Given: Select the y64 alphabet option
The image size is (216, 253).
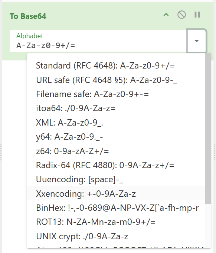Looking at the screenshot, I should (116, 137).
